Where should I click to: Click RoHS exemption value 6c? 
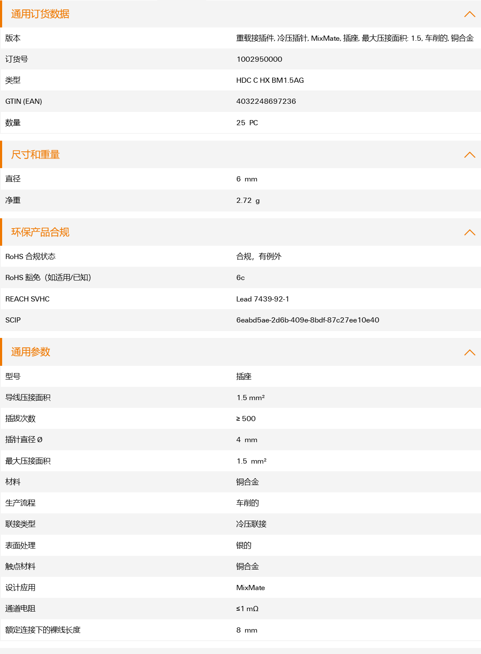[x=240, y=277]
